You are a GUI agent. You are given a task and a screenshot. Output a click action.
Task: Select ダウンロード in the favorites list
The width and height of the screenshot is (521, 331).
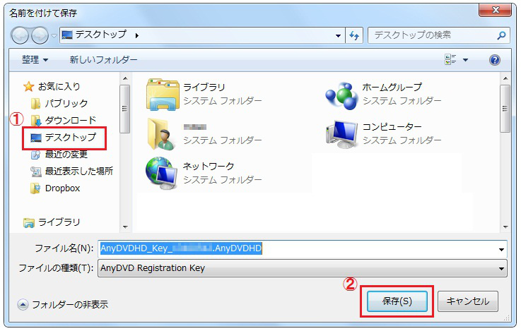tap(71, 121)
